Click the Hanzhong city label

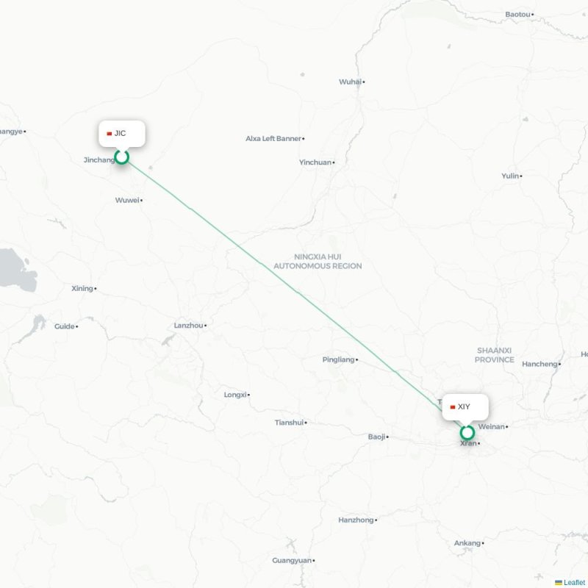point(356,520)
